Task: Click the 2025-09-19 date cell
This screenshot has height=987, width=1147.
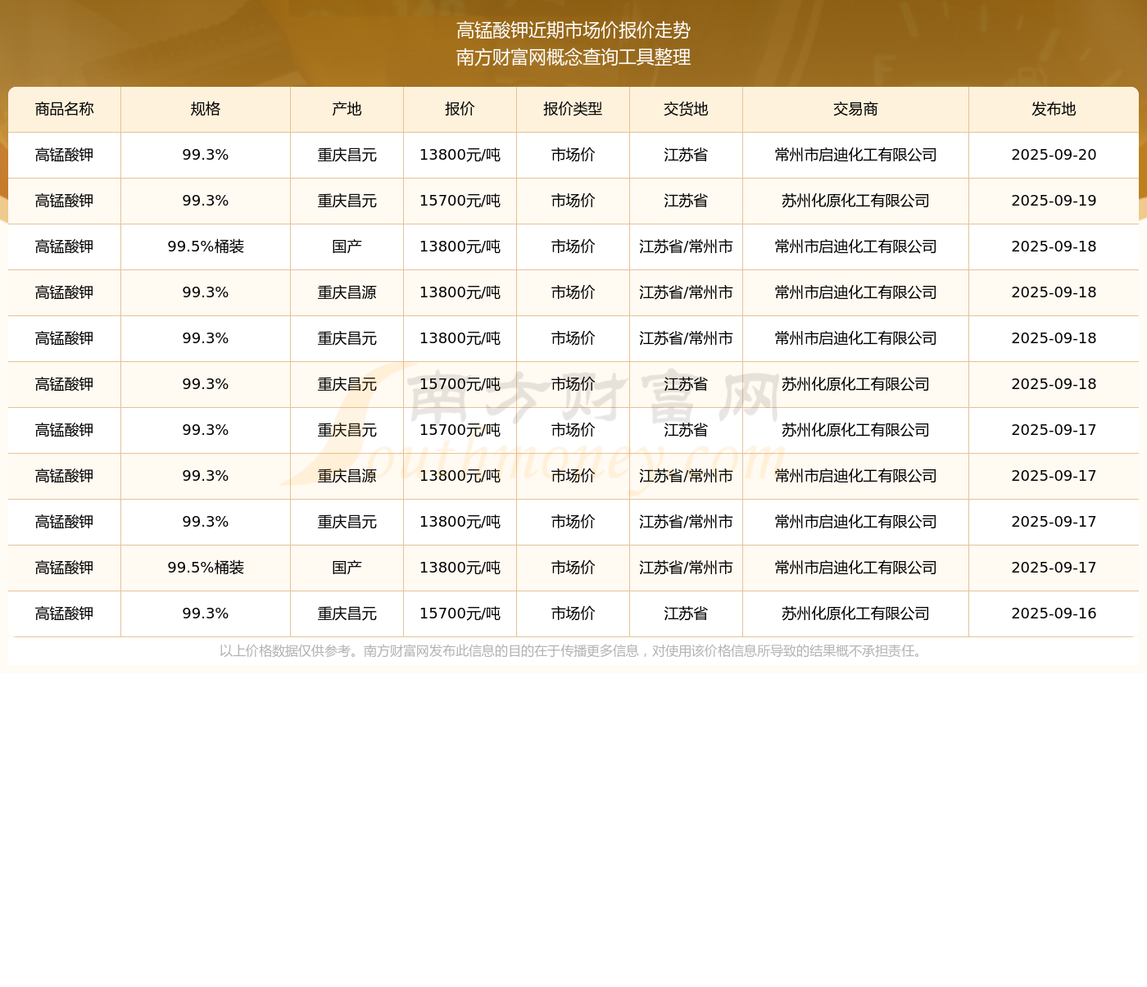Action: [x=1054, y=201]
